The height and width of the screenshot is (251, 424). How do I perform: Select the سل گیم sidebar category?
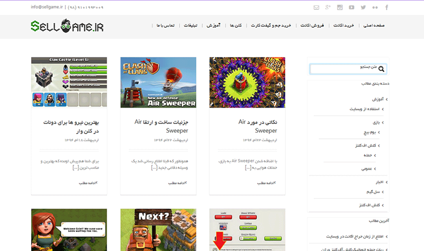tap(373, 192)
